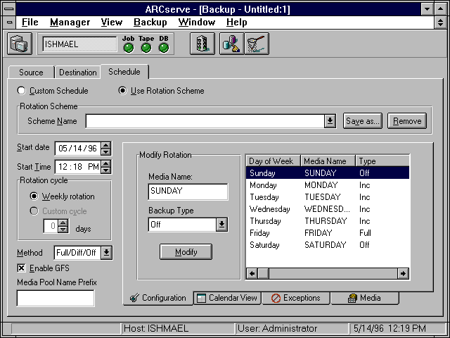Click the Tape status green light
Screen dimensions: 450x338
[146, 48]
